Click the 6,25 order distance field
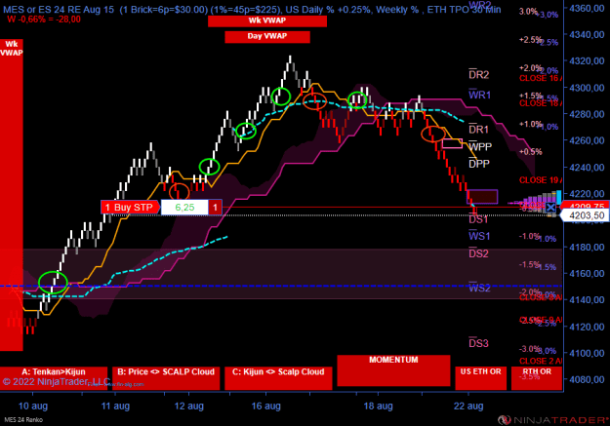Screen dimensions: 610x426 tap(184, 208)
